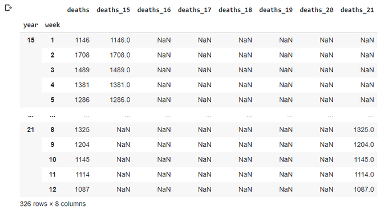This screenshot has width=388, height=210.
Task: Click the 326 rows × 8 columns summary
Action: pos(52,204)
